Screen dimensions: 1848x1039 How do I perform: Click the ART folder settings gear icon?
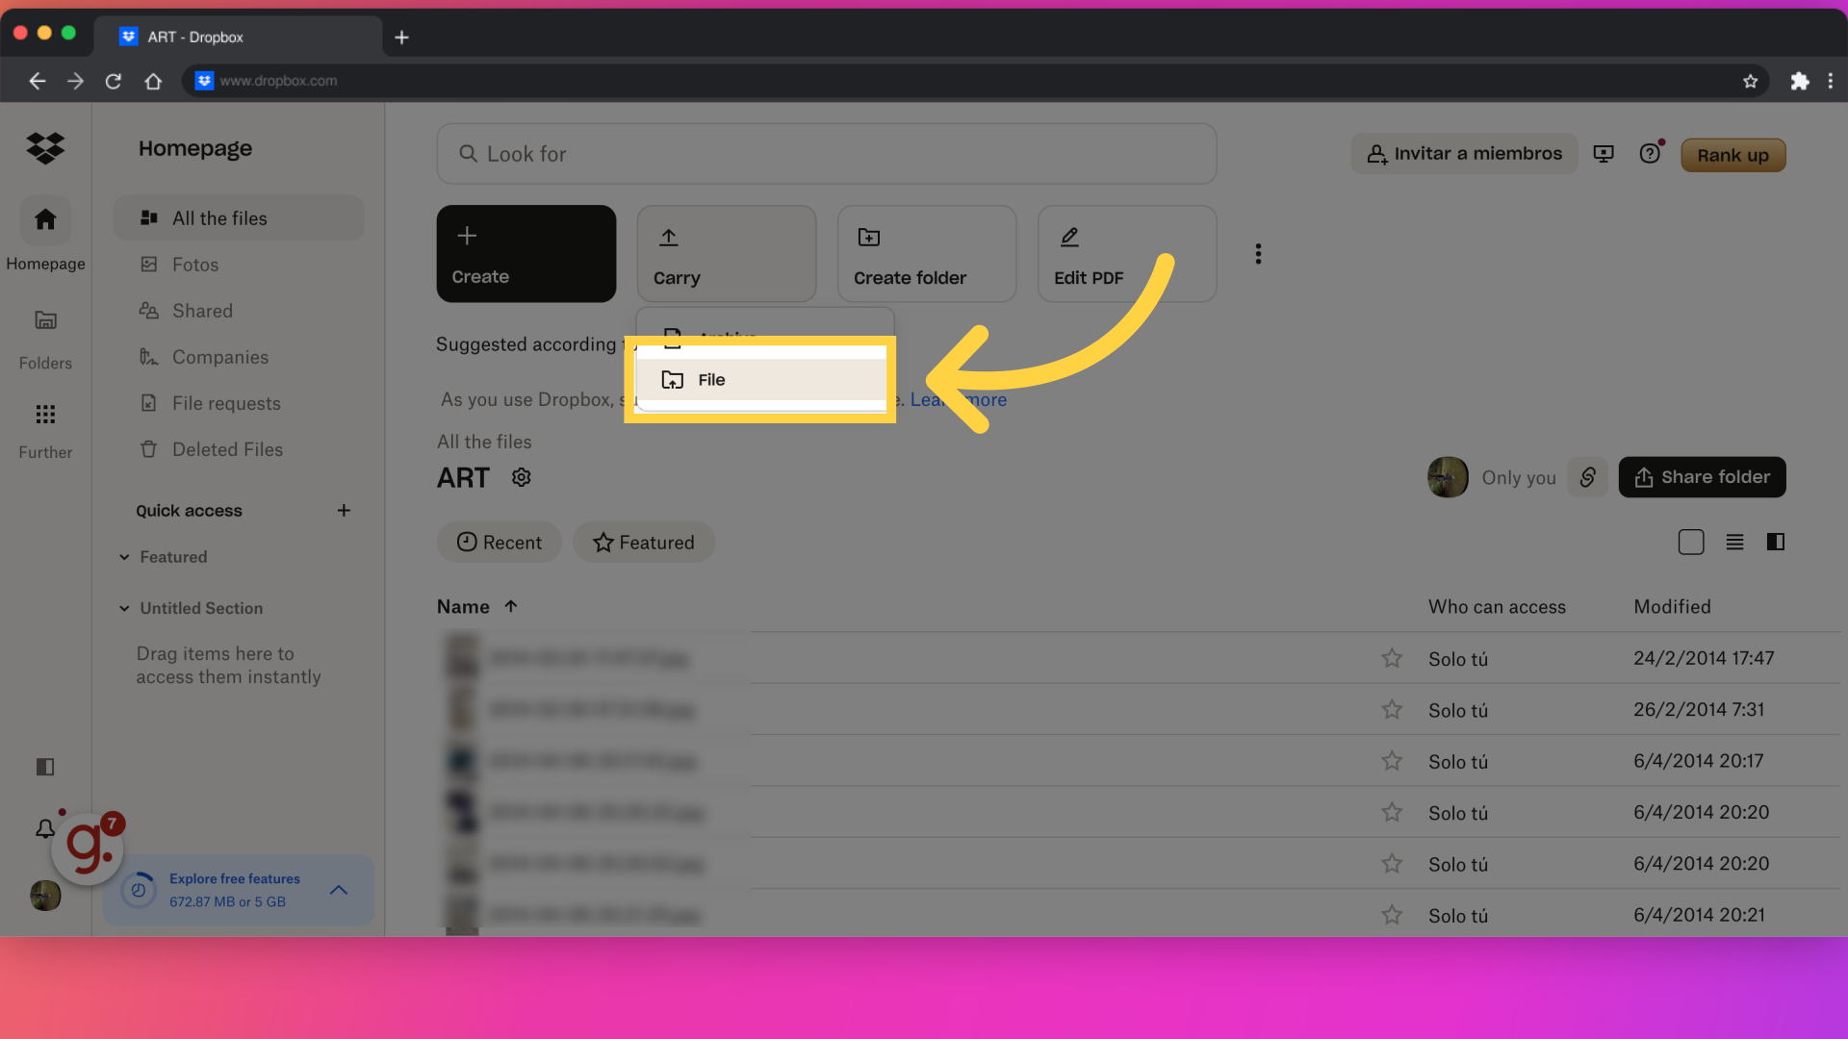pos(522,477)
